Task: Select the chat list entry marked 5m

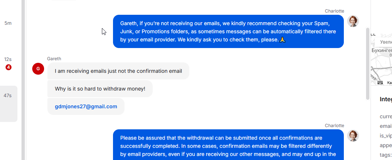Action: tap(8, 23)
